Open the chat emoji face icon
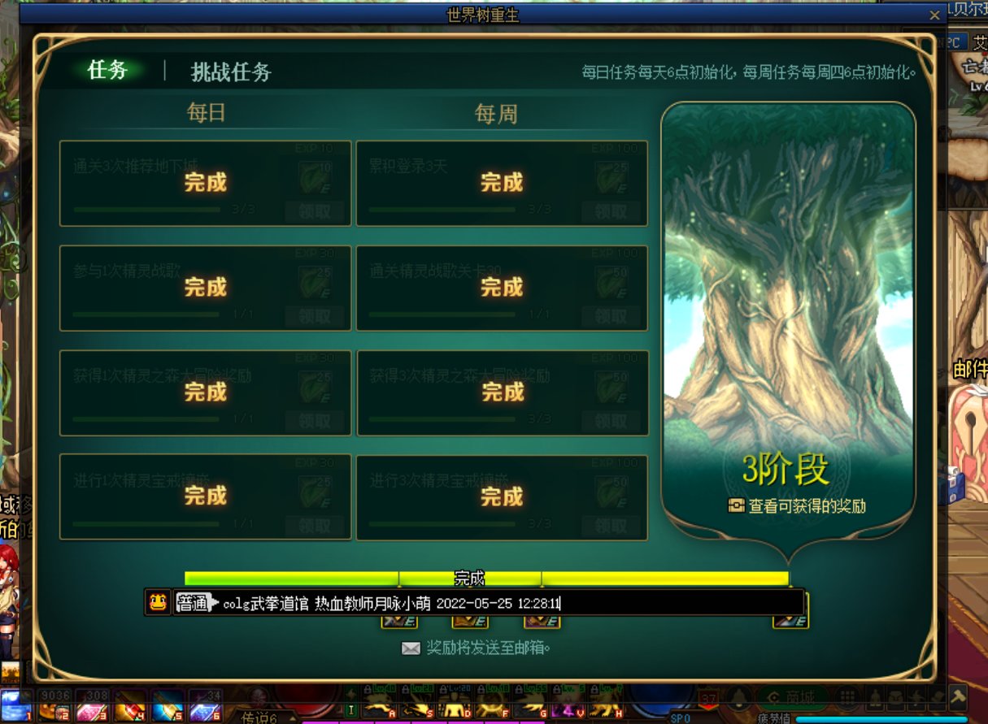 coord(158,602)
